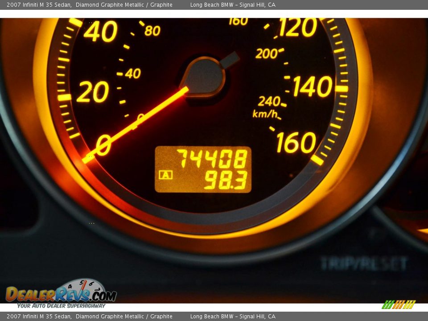428x321 pixels.
Task: Click the TRIP/RESET label on dash
Action: coord(364,263)
